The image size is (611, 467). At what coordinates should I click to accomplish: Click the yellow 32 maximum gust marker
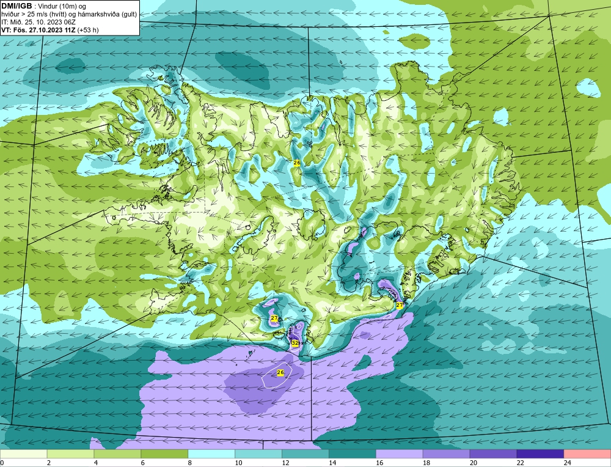(295, 343)
